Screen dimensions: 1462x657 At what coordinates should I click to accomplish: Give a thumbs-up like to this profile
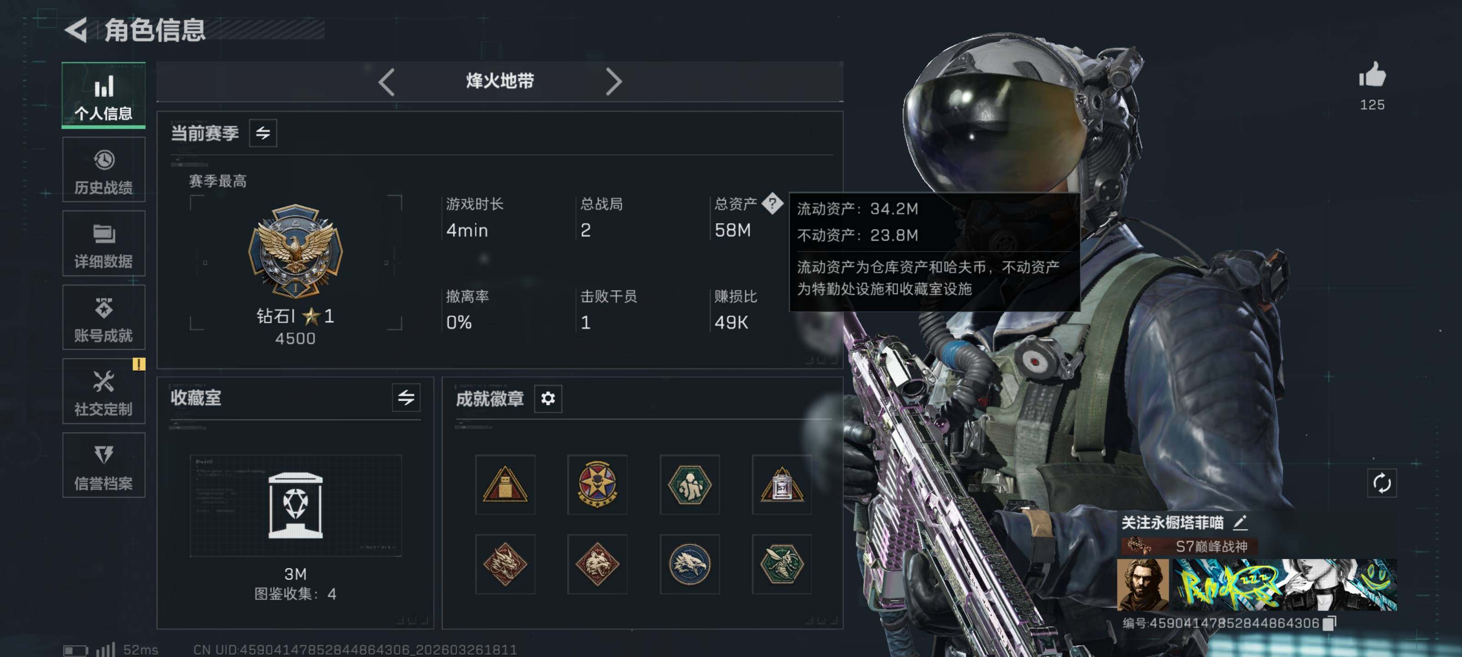coord(1372,75)
